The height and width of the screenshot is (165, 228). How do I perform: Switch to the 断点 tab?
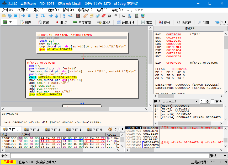pyautogui.click(x=61, y=23)
